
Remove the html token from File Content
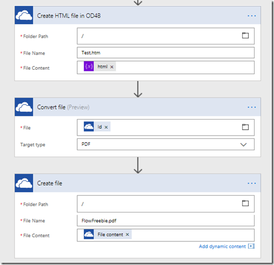click(x=112, y=67)
